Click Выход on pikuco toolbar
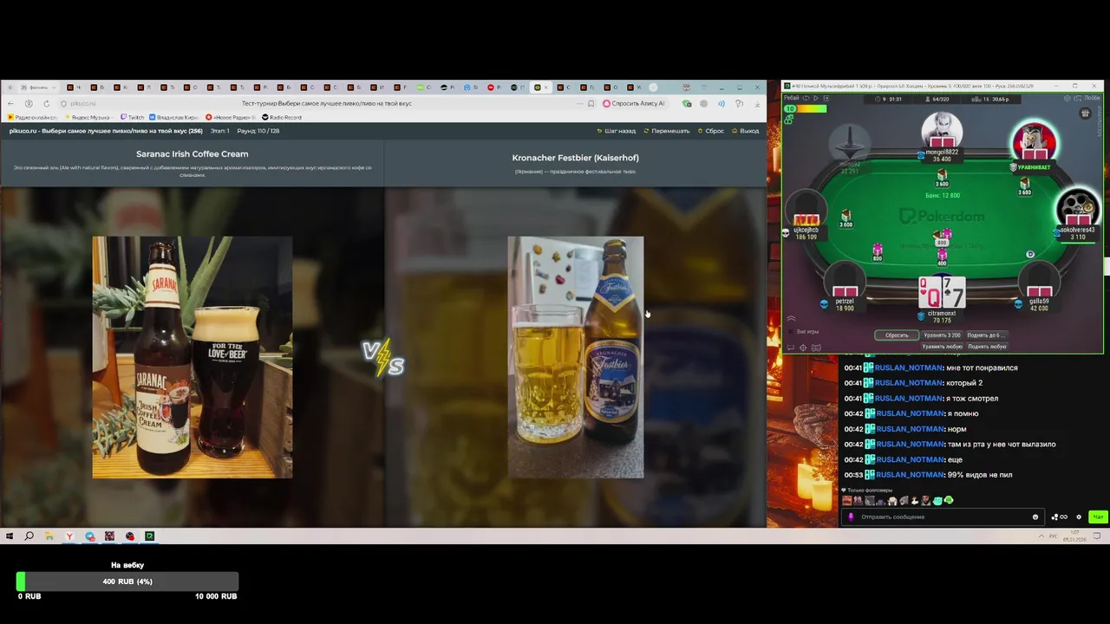Viewport: 1110px width, 624px height. [745, 131]
